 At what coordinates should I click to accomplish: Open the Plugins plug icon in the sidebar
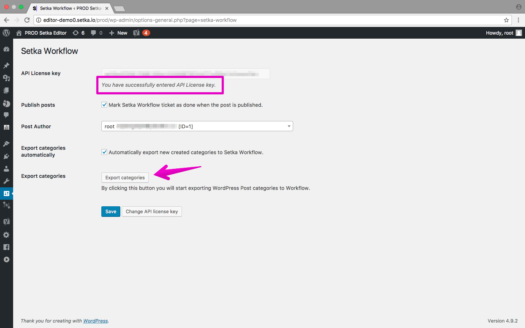[6, 156]
